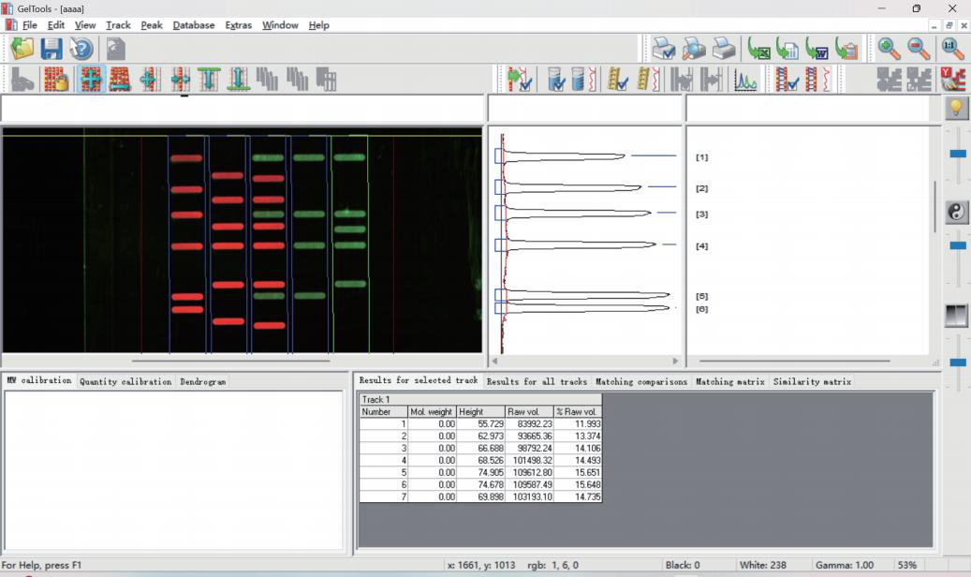Open a gel file with the folder icon
Image resolution: width=971 pixels, height=577 pixels.
click(x=22, y=49)
